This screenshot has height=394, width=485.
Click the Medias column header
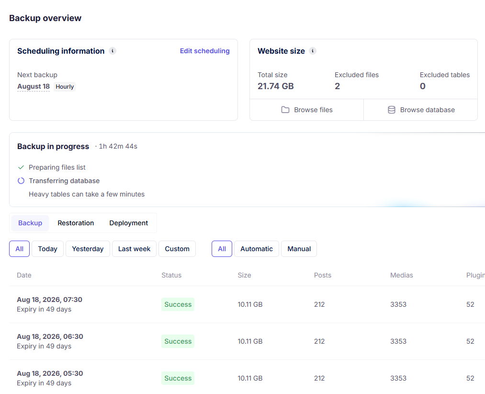(x=402, y=275)
